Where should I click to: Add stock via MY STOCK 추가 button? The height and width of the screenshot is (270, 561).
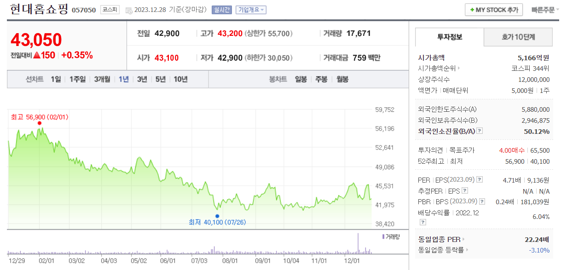(x=494, y=10)
